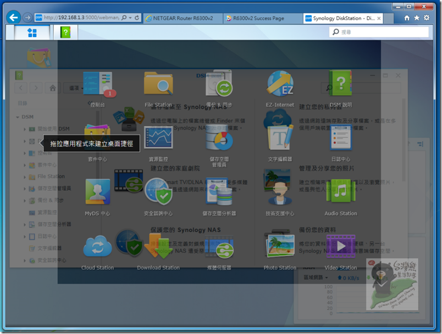
Task: Click the DSM main menu button
Action: (32, 33)
